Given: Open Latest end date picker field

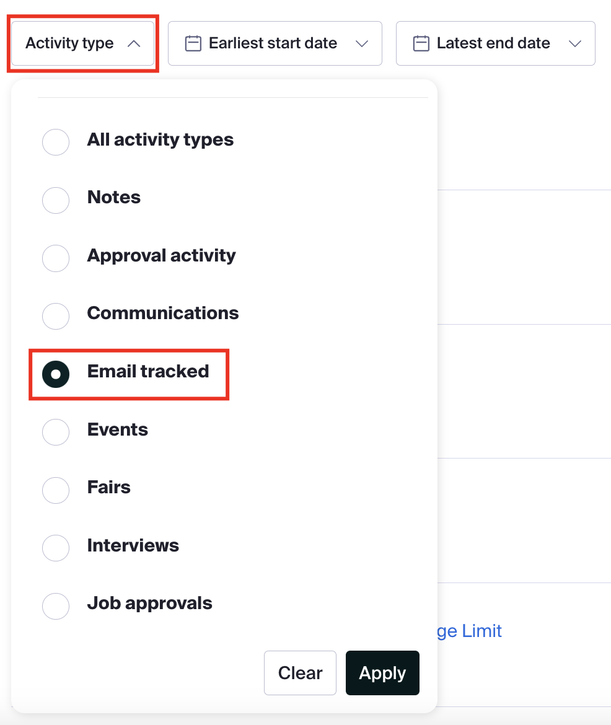Looking at the screenshot, I should [495, 43].
